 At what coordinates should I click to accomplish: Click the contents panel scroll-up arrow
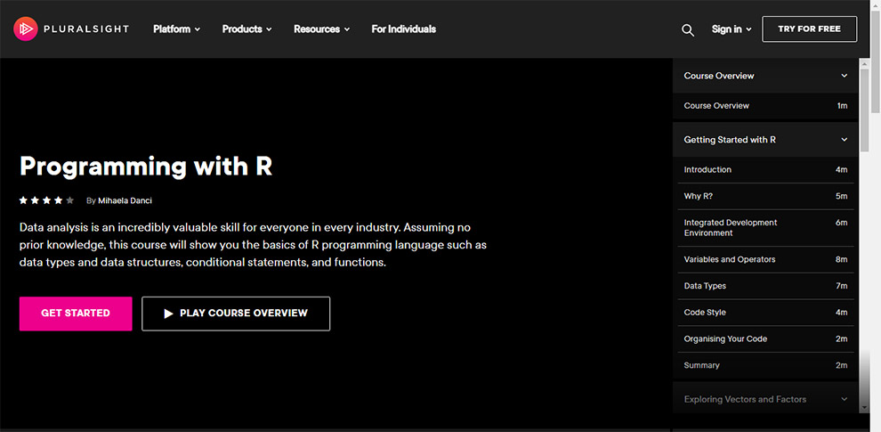(864, 63)
